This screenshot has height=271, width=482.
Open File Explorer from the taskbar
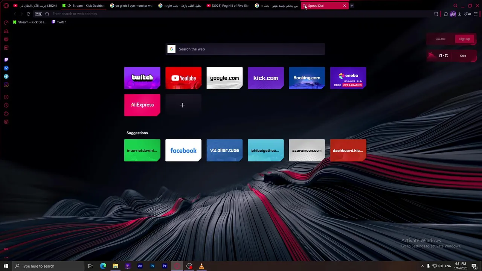(x=115, y=266)
